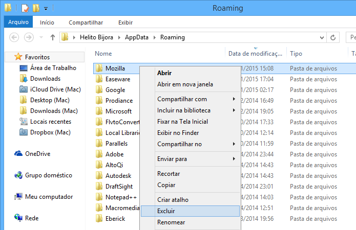Expand chevron after AppData breadcrumb
Screen dimensions: 356x230
tap(155, 37)
